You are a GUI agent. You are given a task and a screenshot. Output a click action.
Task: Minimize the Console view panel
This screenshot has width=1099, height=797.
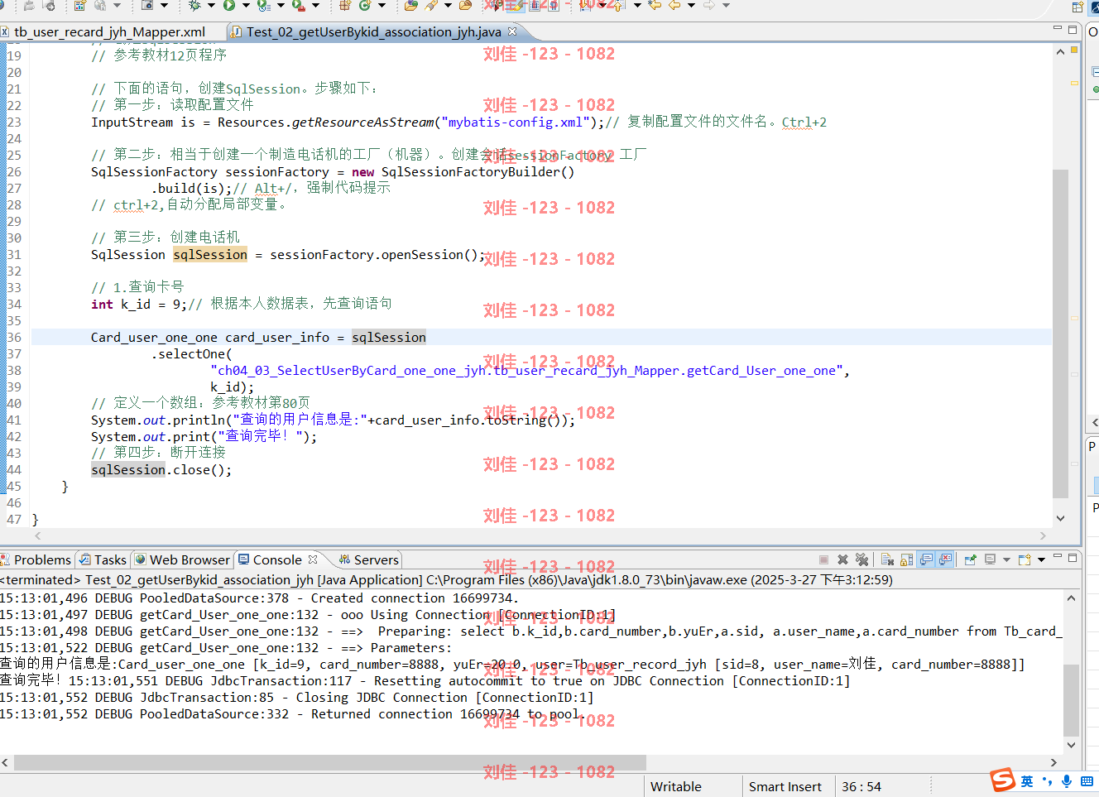pyautogui.click(x=1058, y=556)
